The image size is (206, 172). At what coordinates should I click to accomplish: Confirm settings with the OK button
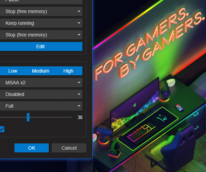click(32, 148)
